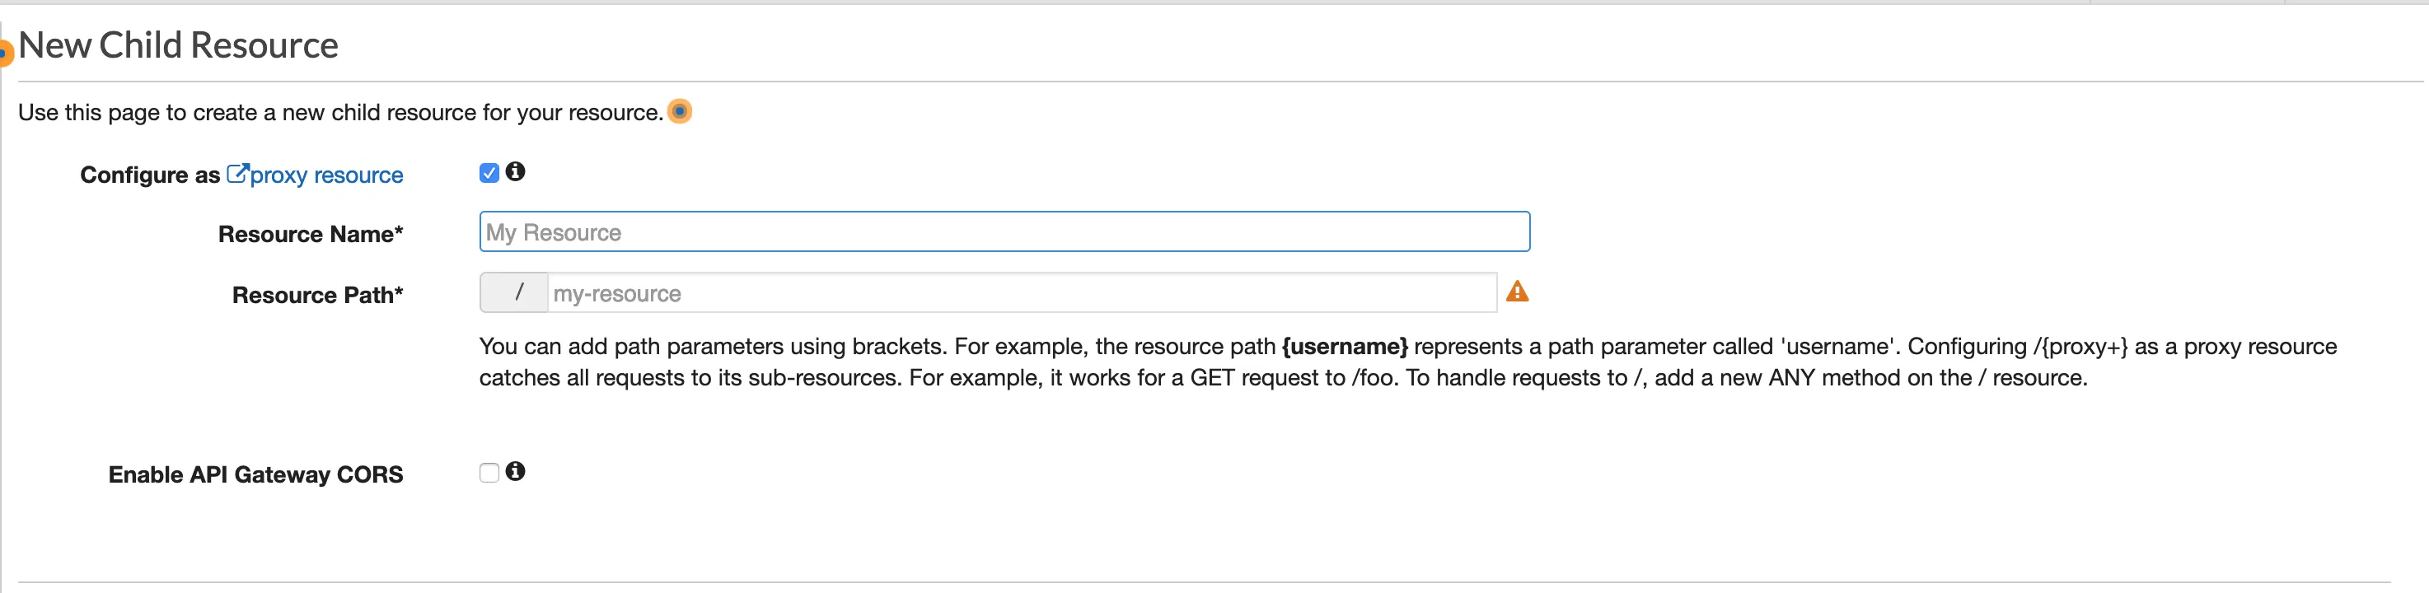
Task: Open the proxy resource documentation link
Action: (x=325, y=175)
